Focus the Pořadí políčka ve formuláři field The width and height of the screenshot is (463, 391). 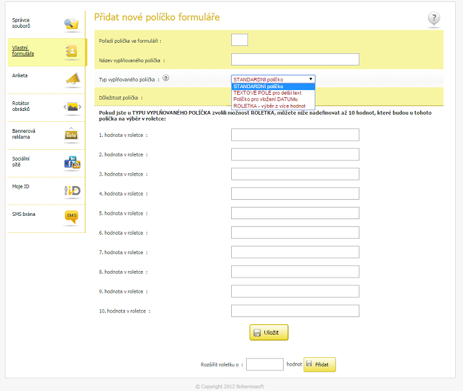click(x=240, y=40)
